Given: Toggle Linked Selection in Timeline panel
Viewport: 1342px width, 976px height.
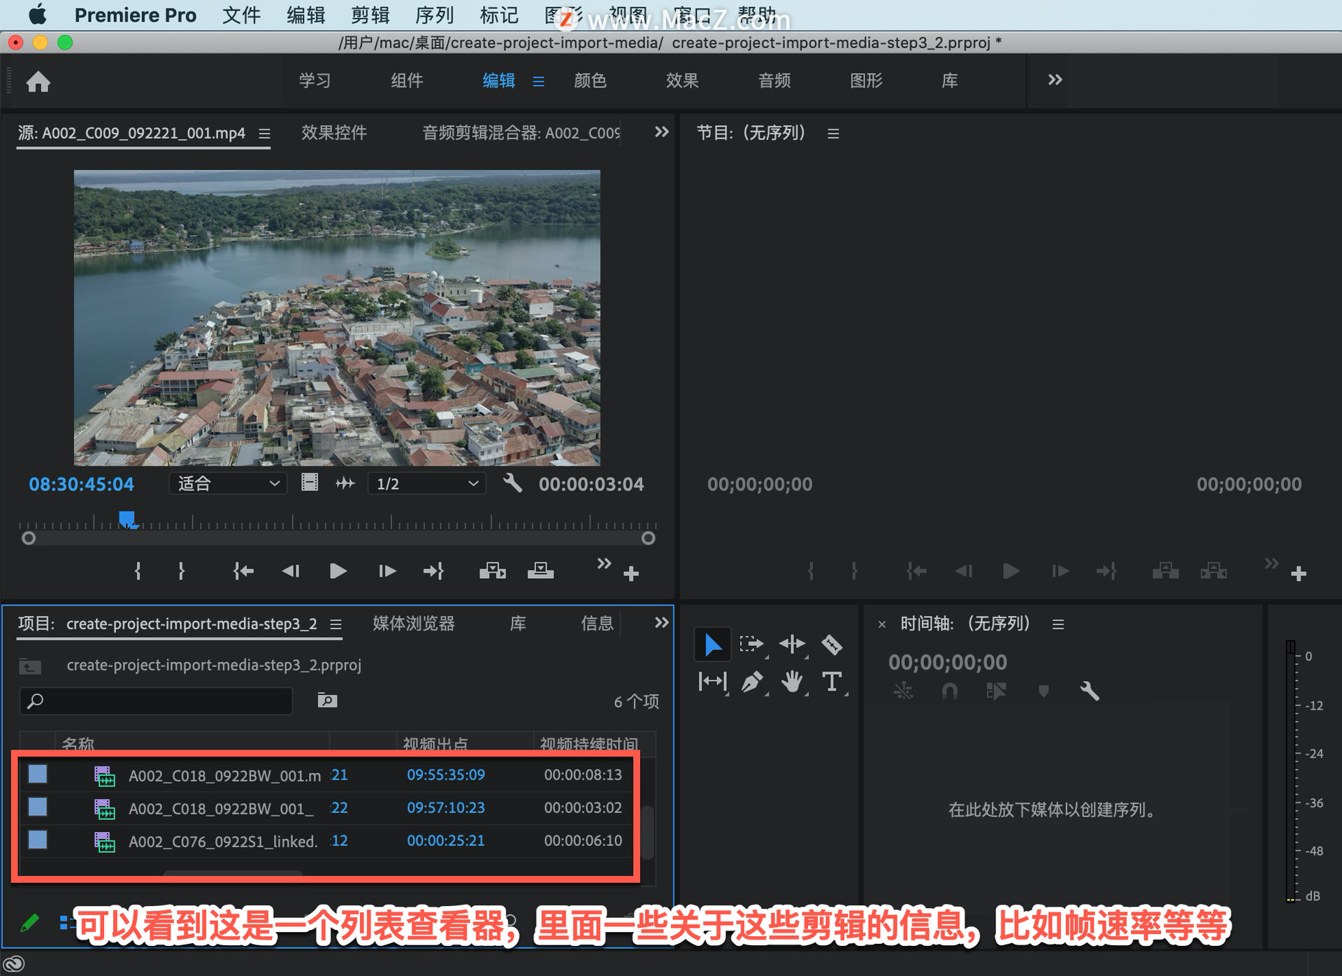Looking at the screenshot, I should click(x=996, y=691).
